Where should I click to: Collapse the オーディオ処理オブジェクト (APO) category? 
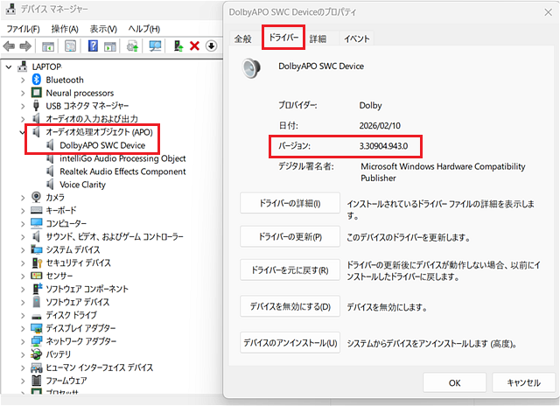(22, 132)
